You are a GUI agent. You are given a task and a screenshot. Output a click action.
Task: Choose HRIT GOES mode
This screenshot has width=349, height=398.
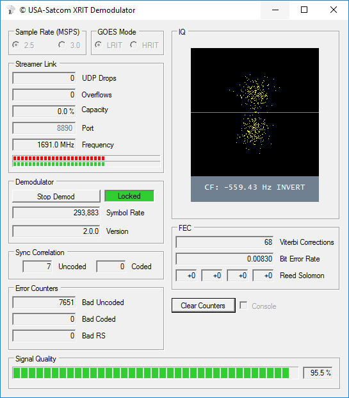click(x=144, y=45)
